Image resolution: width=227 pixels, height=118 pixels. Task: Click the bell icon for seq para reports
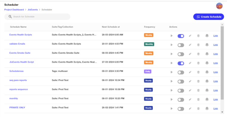click(207, 81)
